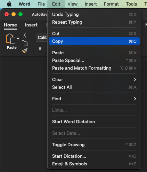This screenshot has width=147, height=172.
Task: Switch to the Insert ribbon tab
Action: tap(31, 25)
